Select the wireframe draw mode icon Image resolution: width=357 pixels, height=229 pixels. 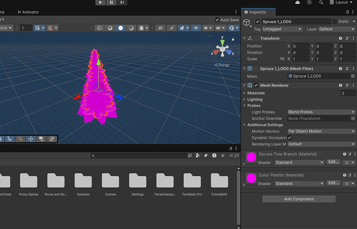click(99, 28)
